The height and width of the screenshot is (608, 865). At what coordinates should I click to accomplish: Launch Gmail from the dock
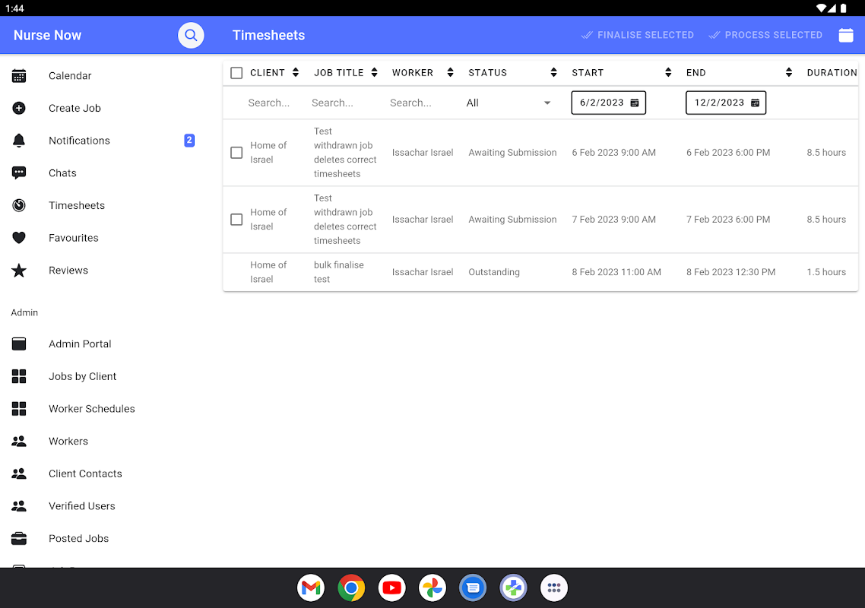tap(311, 587)
